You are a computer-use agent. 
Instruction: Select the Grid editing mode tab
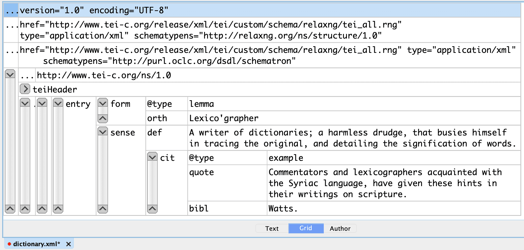306,228
